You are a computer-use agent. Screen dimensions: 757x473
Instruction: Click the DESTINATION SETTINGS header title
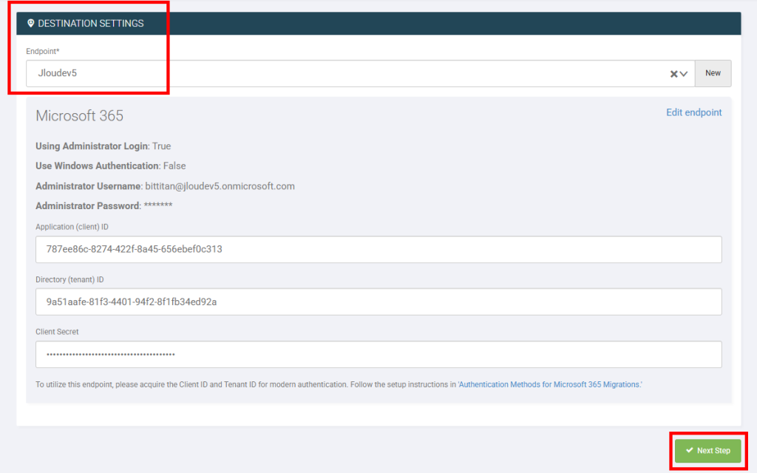(91, 23)
